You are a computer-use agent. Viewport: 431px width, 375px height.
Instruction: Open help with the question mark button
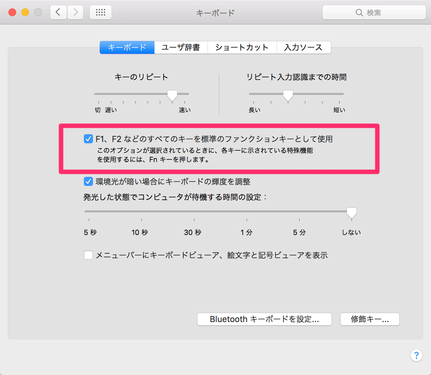point(416,355)
